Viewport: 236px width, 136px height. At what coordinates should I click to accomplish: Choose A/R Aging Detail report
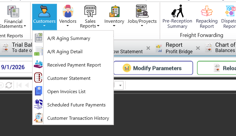pos(73,51)
